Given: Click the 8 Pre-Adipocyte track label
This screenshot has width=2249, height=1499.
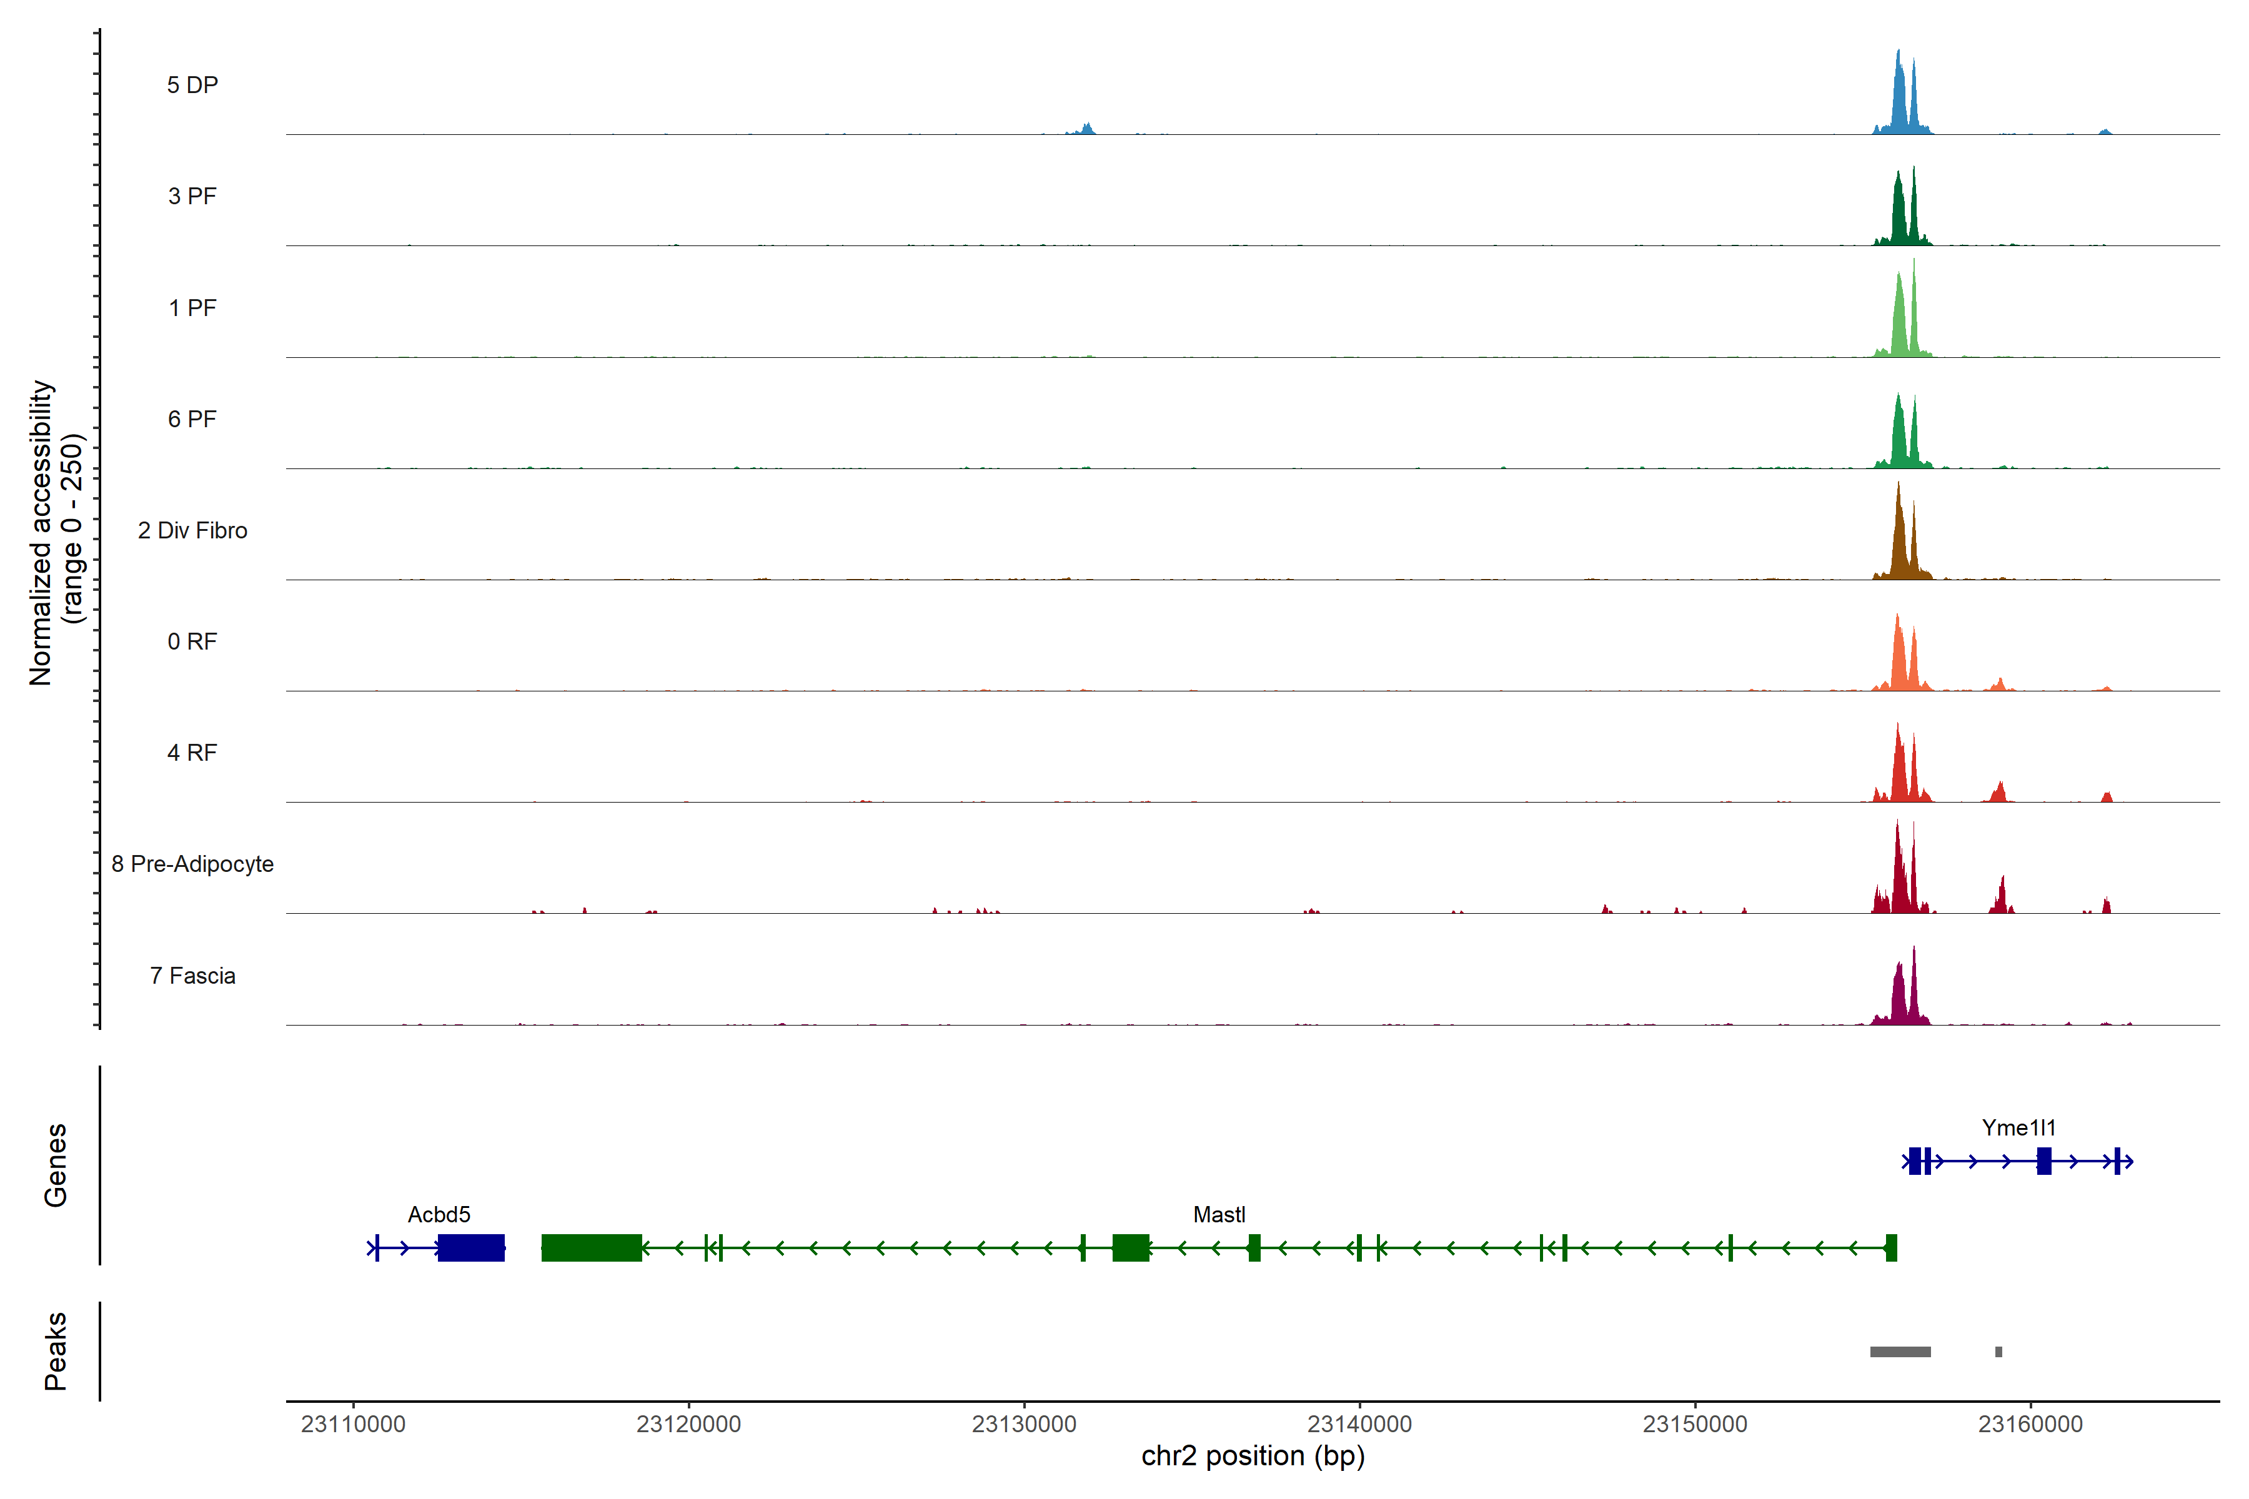Looking at the screenshot, I should (192, 864).
